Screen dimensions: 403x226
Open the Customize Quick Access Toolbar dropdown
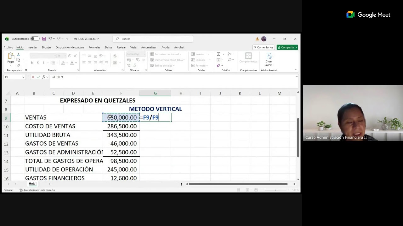point(67,39)
